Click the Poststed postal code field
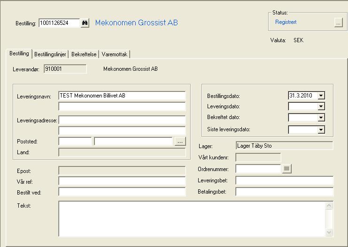 (75, 142)
